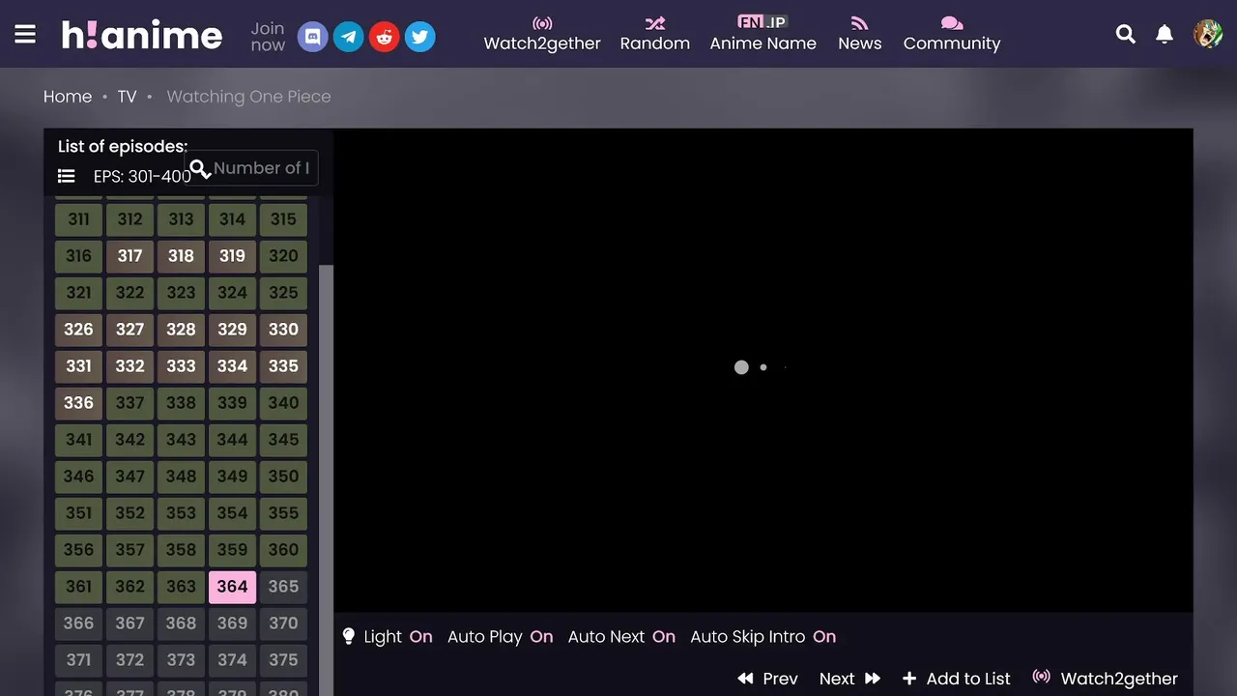The image size is (1237, 696).
Task: Select highlighted episode 364
Action: [232, 587]
